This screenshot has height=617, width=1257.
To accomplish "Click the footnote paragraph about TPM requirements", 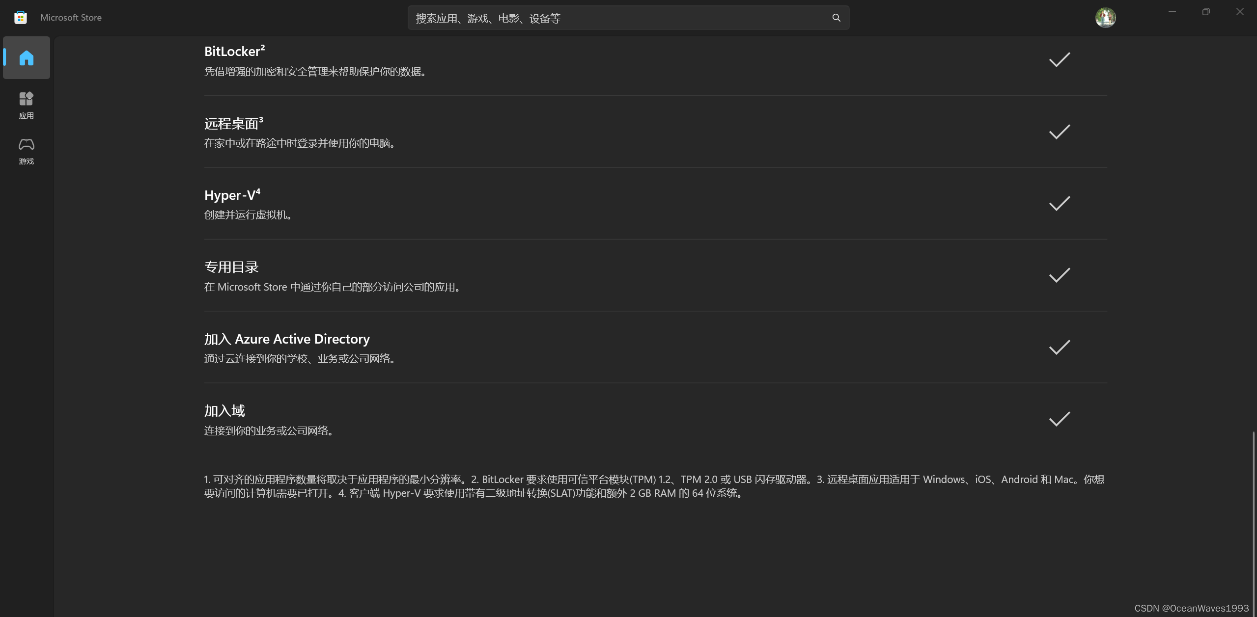I will 654,486.
